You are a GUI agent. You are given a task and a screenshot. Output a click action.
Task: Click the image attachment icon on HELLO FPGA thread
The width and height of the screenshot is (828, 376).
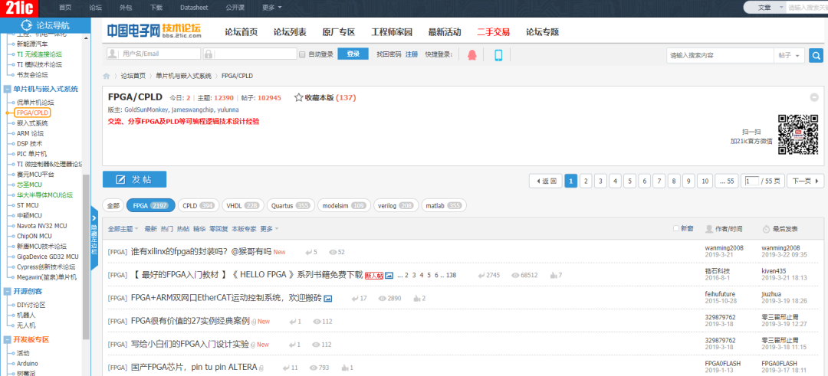point(389,275)
